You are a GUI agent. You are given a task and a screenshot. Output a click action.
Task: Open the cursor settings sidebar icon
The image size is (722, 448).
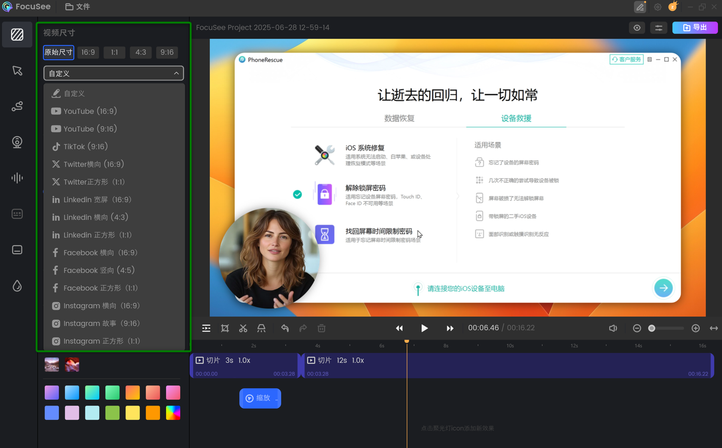pyautogui.click(x=17, y=70)
